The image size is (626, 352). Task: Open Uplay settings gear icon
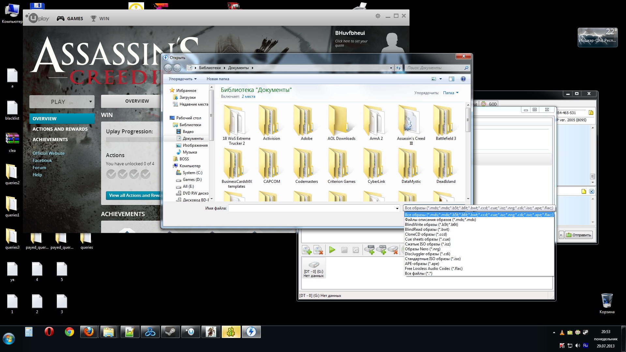378,16
